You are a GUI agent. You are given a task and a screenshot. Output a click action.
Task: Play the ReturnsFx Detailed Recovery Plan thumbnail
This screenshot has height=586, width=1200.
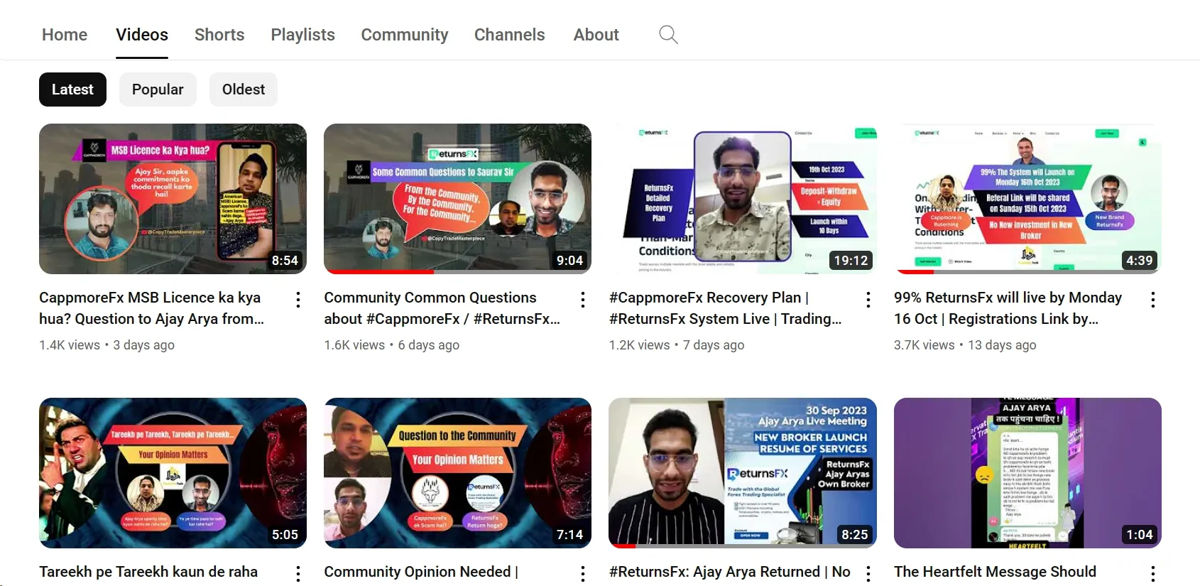point(743,199)
